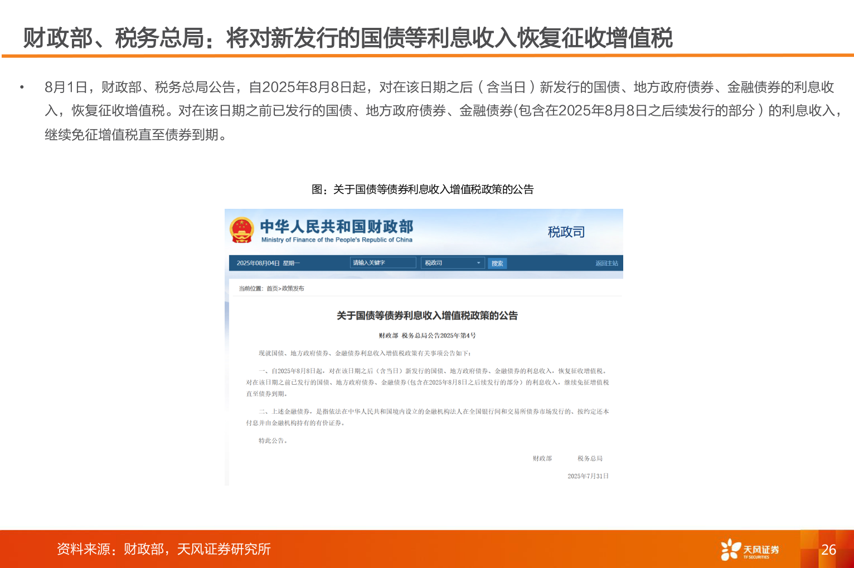The image size is (854, 568).
Task: Click the source note 资料来源：财政部，天风证券研究所
Action: point(164,549)
